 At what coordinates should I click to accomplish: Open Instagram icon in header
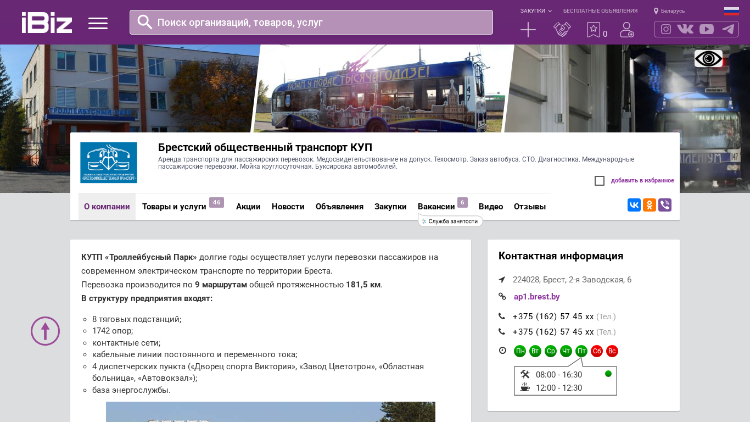tap(666, 29)
